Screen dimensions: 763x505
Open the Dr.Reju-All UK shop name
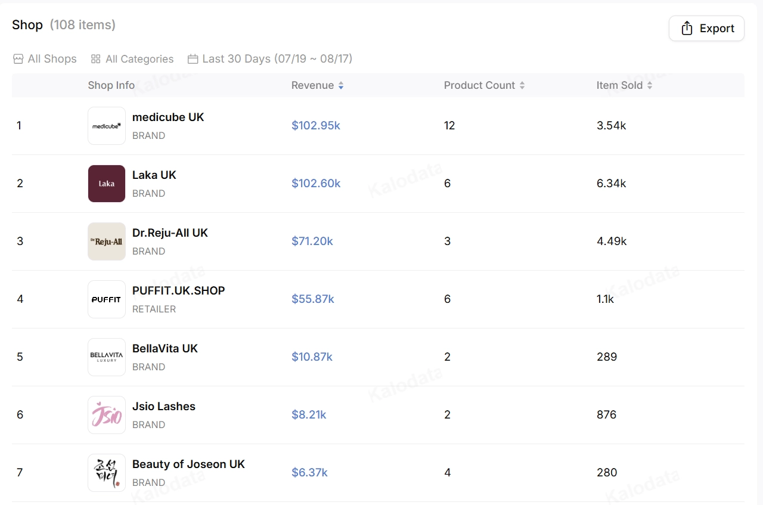tap(170, 233)
